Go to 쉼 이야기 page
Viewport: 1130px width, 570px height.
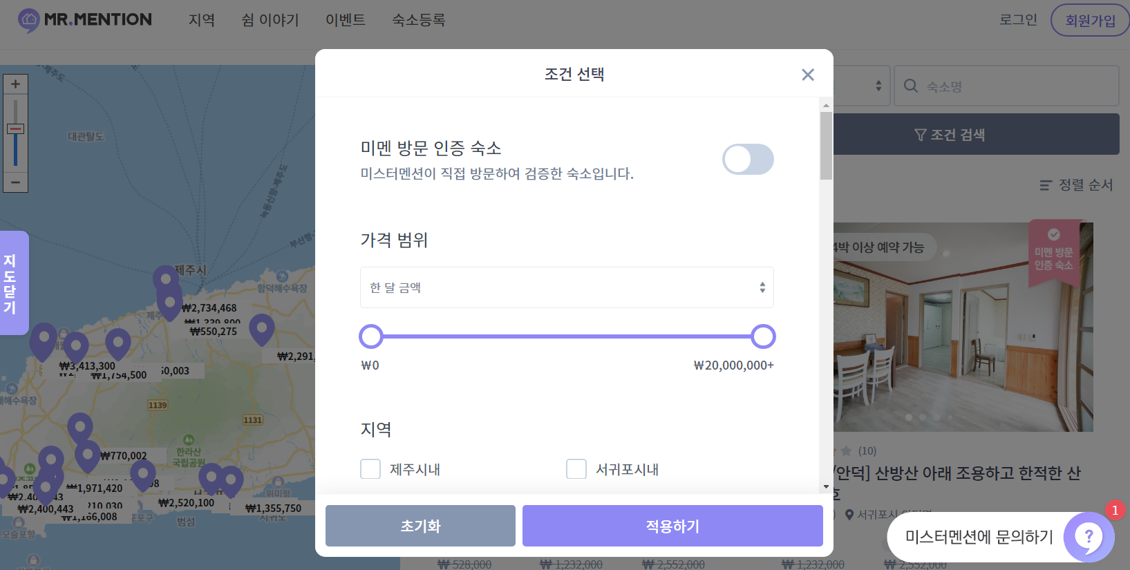pos(270,20)
